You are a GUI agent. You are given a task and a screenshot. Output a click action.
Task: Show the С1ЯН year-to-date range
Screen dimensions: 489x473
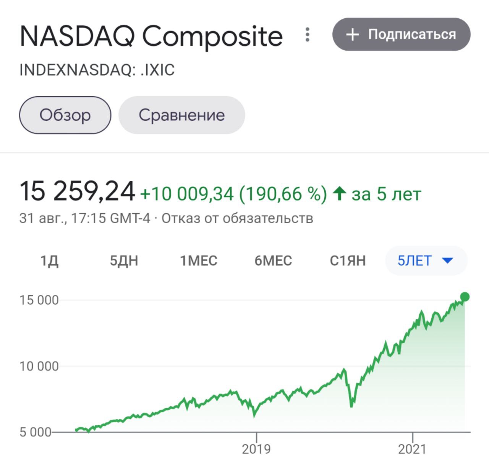click(x=348, y=261)
